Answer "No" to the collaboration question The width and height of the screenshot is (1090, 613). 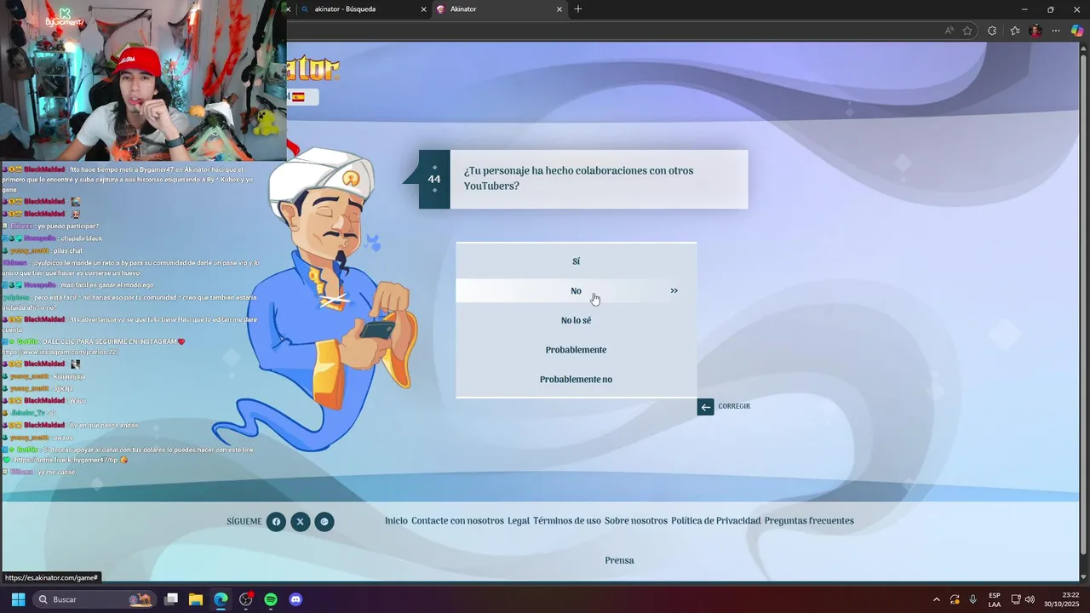[x=576, y=291]
